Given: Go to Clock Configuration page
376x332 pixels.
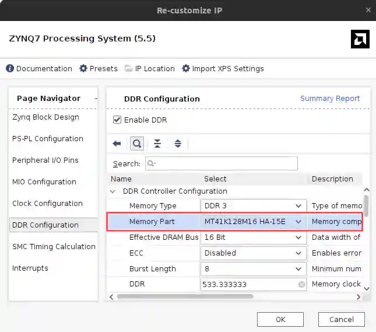Looking at the screenshot, I should [47, 203].
